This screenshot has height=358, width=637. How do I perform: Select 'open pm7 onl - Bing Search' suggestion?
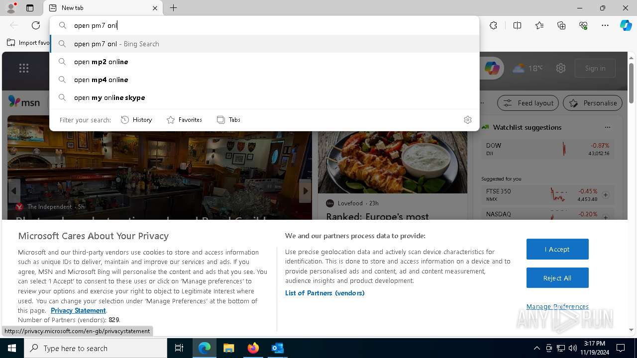click(x=264, y=44)
